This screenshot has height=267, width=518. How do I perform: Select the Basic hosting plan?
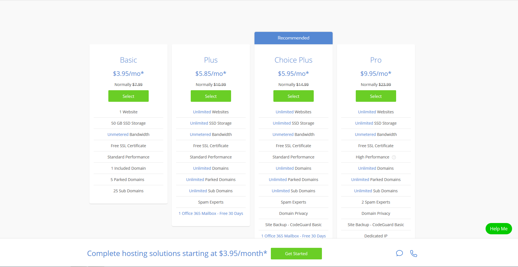tap(128, 96)
